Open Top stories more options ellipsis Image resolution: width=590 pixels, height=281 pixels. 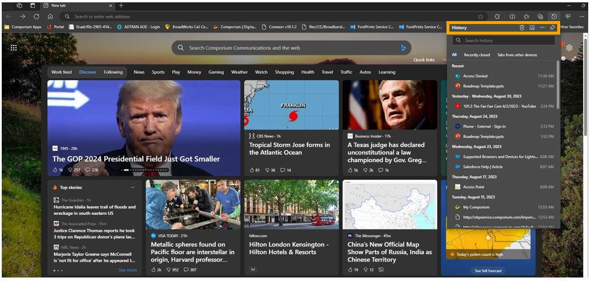tap(132, 187)
